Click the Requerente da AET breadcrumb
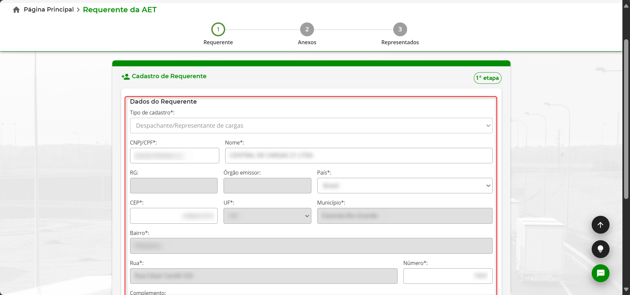 (120, 10)
